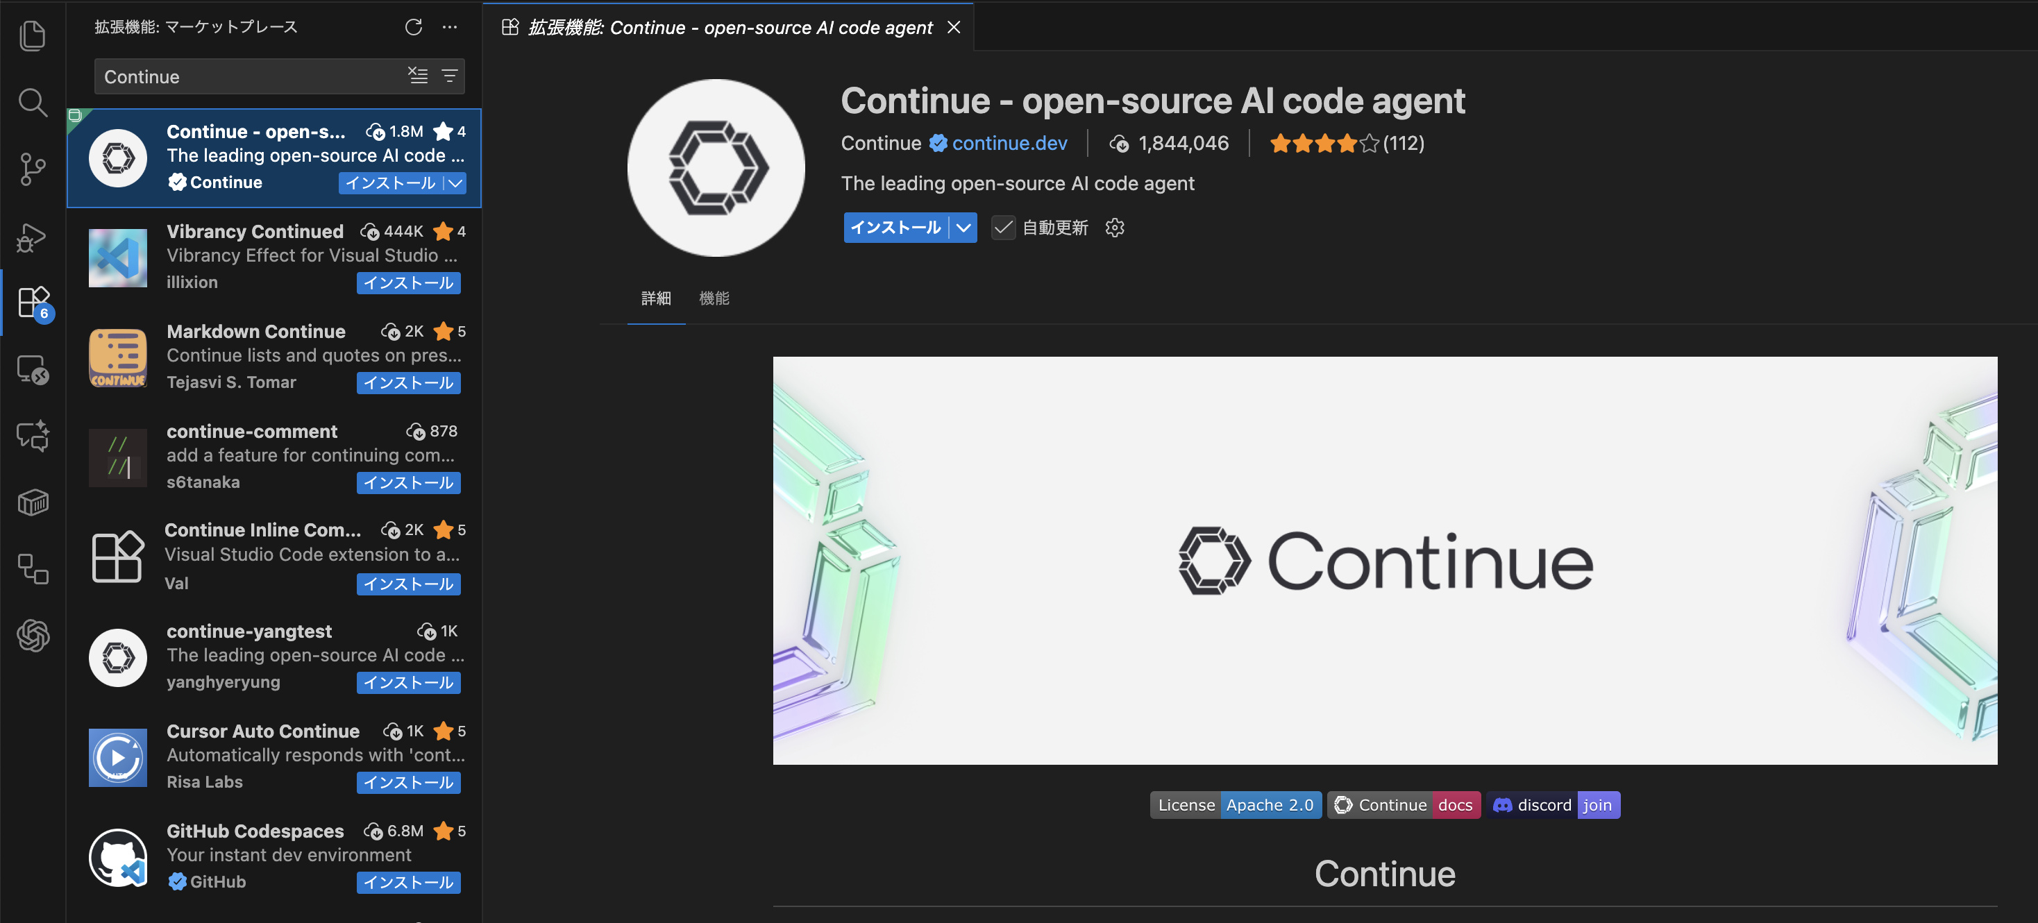Open the extension manage settings gear

tap(1115, 228)
